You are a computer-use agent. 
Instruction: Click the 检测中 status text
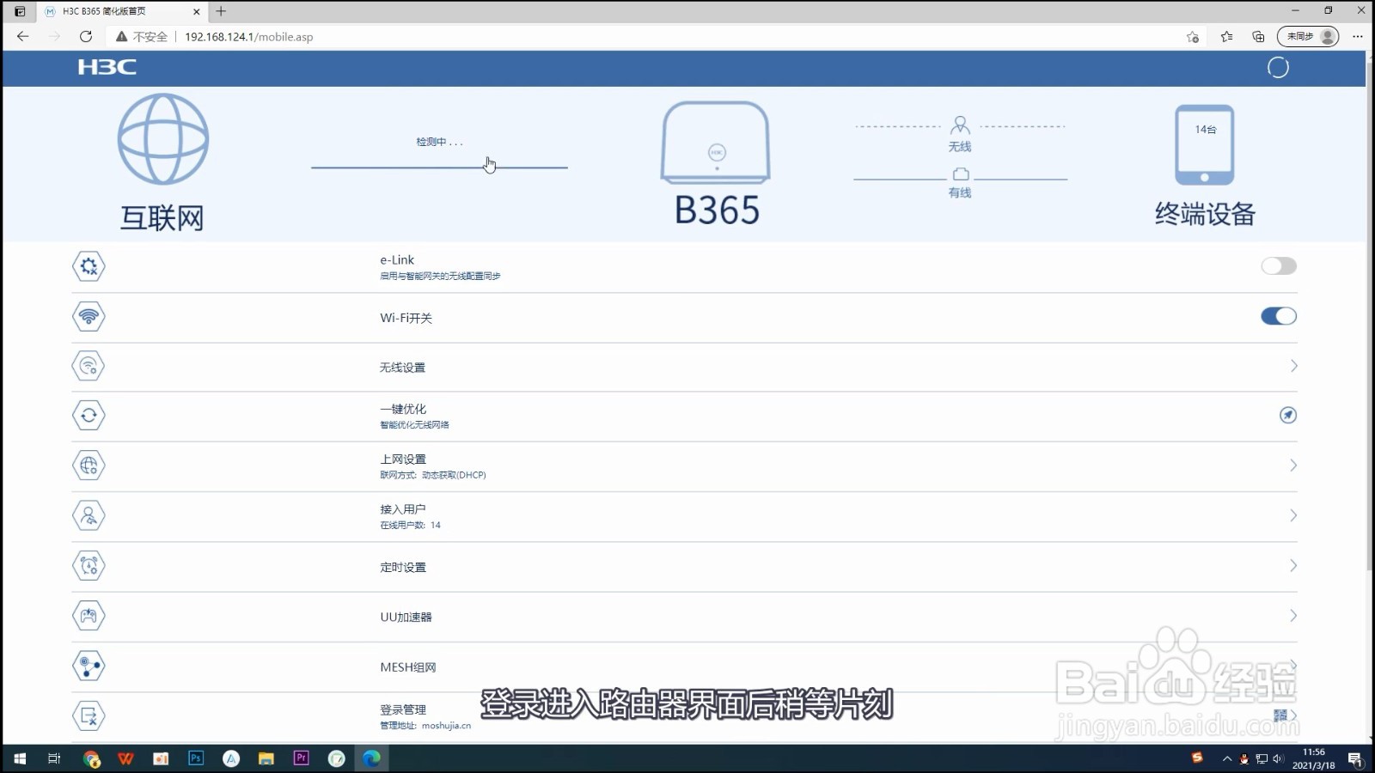point(439,142)
